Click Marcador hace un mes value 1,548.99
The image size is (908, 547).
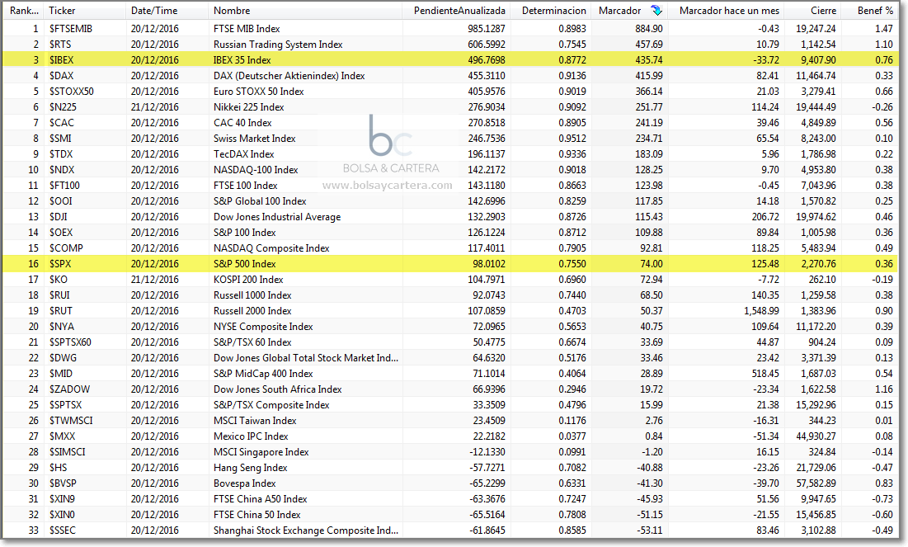pyautogui.click(x=761, y=310)
